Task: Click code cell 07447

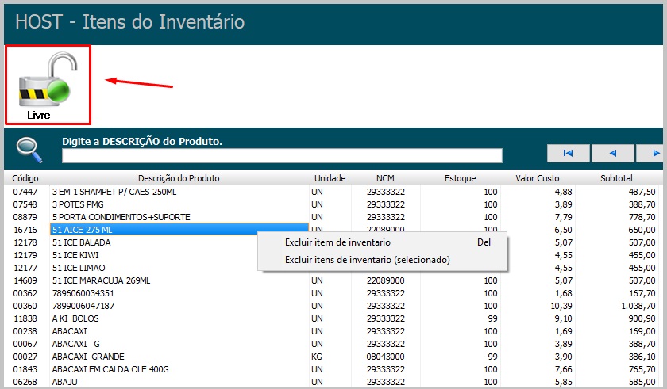Action: [25, 192]
